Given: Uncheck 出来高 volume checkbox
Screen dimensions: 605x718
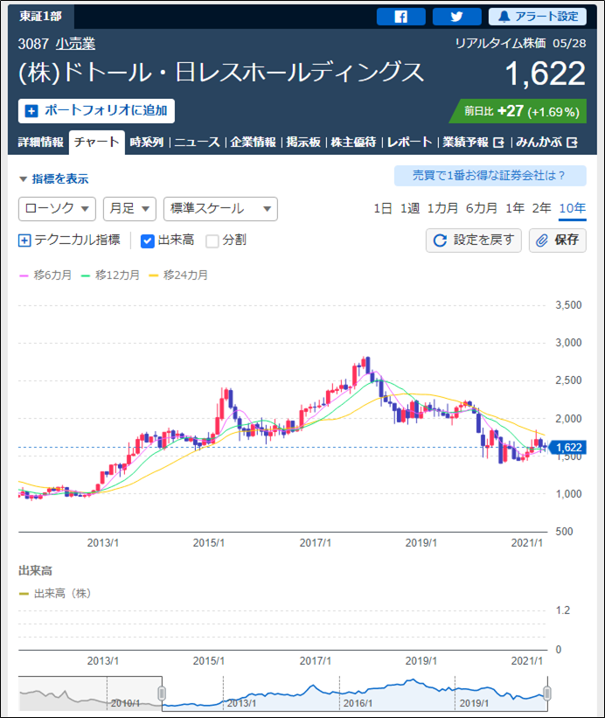Looking at the screenshot, I should tap(148, 240).
